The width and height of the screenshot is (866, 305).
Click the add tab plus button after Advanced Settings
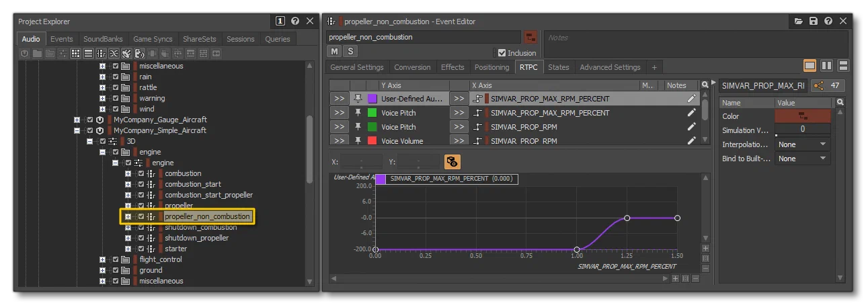coord(654,67)
